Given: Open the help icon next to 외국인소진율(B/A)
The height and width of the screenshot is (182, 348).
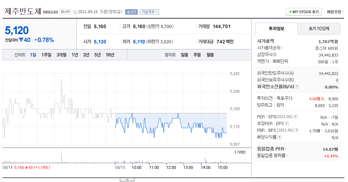Looking at the screenshot, I should (297, 87).
